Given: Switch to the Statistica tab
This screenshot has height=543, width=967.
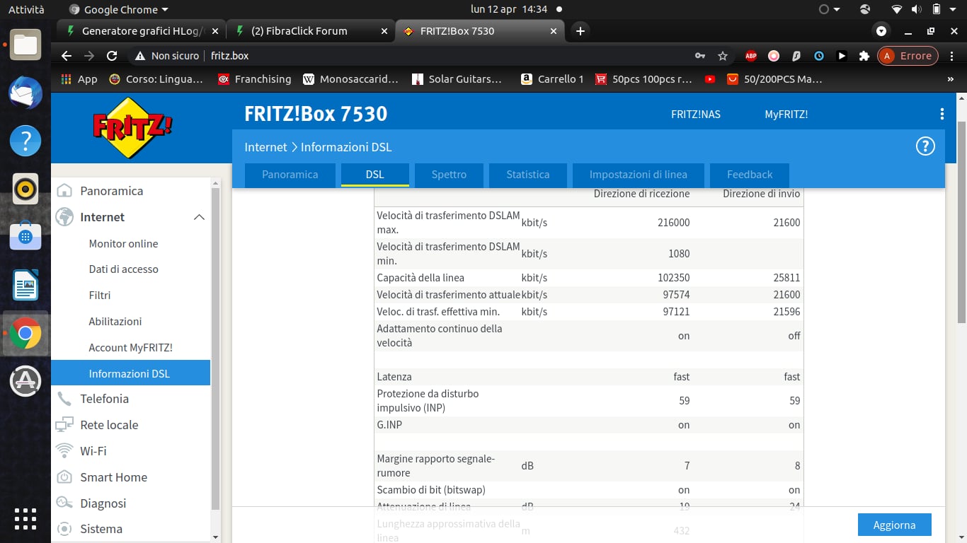Looking at the screenshot, I should pyautogui.click(x=527, y=175).
